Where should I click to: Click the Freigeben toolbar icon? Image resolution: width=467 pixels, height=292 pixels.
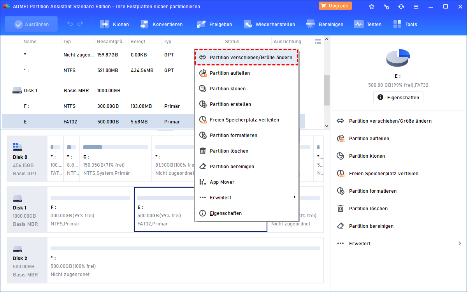click(214, 24)
